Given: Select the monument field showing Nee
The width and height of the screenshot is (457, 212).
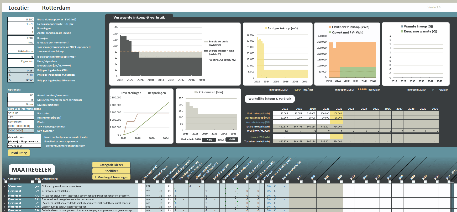Looking at the screenshot, I should [21, 42].
